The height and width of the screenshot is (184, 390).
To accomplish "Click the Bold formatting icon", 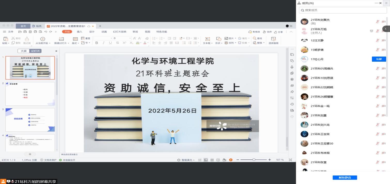I will (97, 43).
